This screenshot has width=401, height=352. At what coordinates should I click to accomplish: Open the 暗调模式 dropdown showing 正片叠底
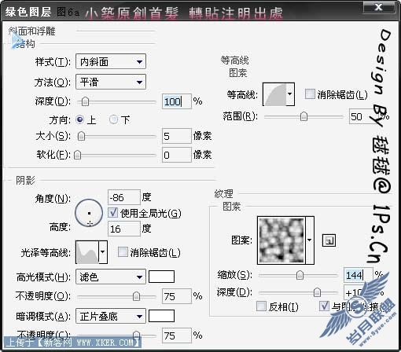click(111, 317)
